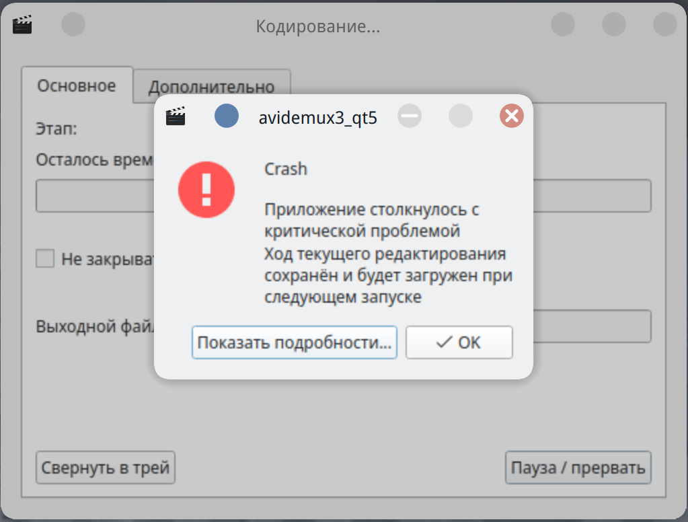
Task: Minimize the avidemux3_qt5 crash dialog
Action: coord(410,116)
